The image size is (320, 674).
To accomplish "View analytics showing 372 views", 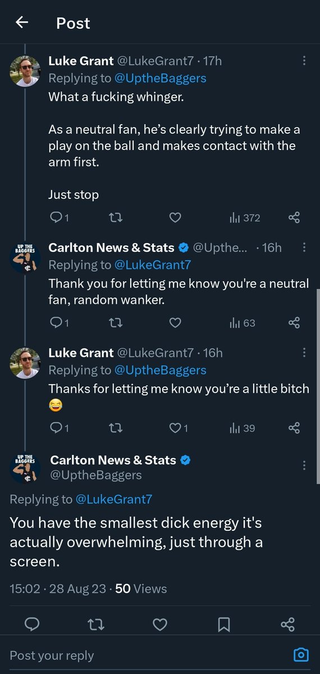I will pos(244,217).
